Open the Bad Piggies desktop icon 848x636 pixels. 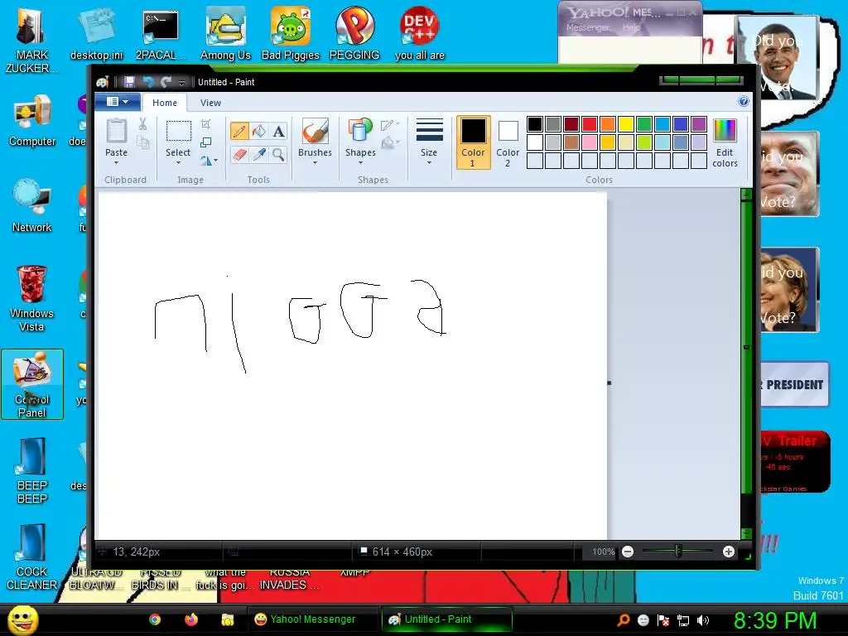pos(291,33)
